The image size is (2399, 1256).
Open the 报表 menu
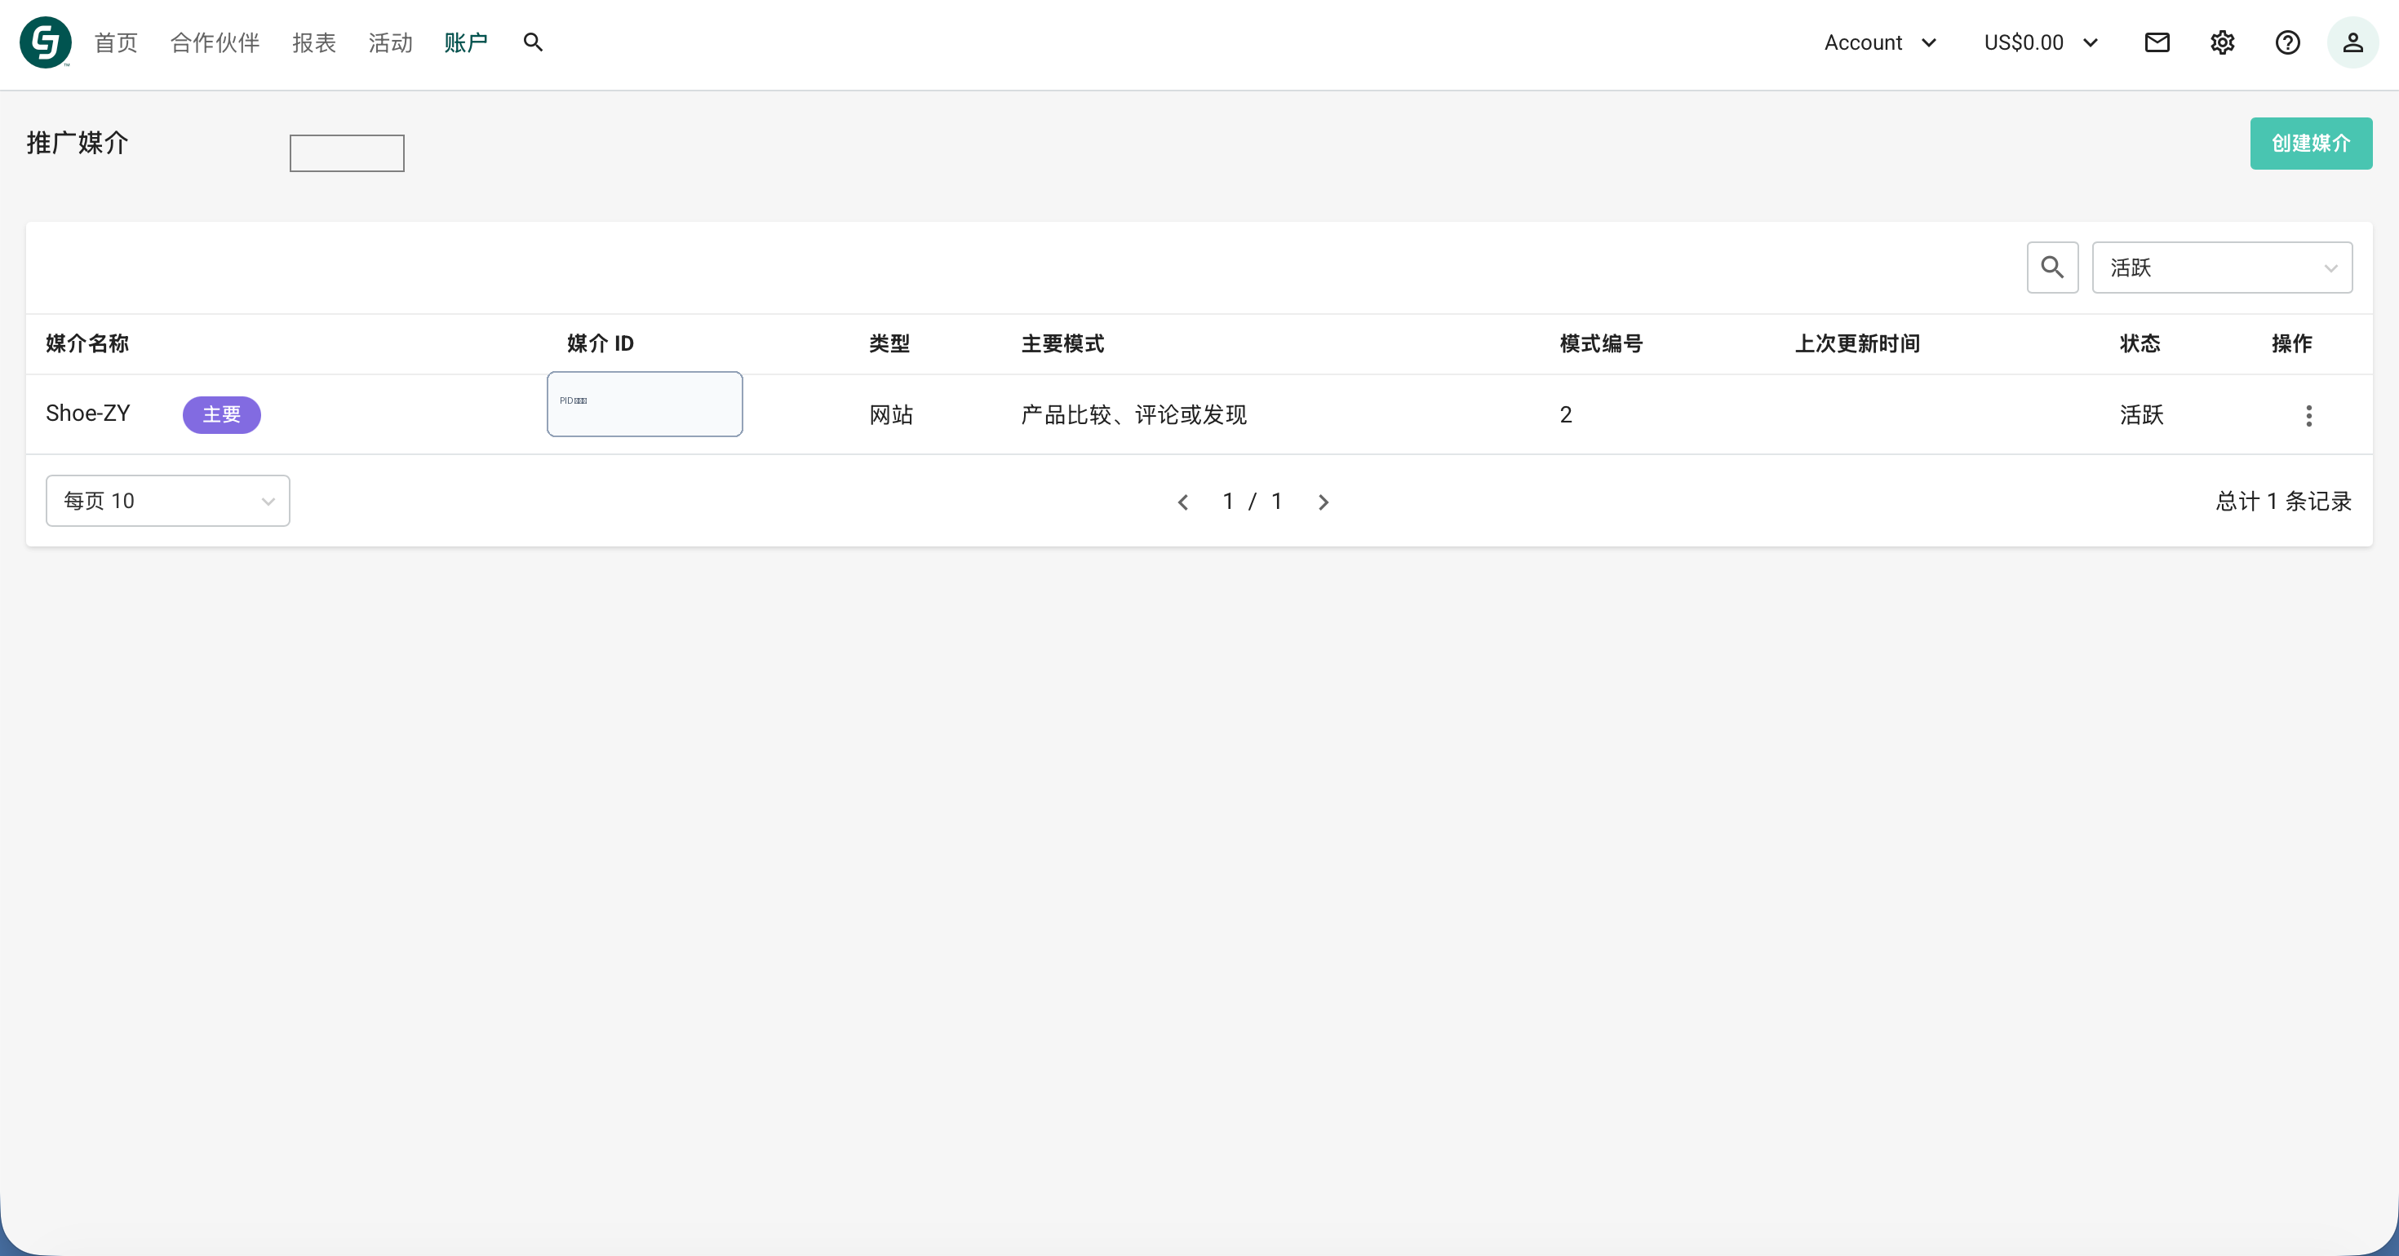pyautogui.click(x=314, y=43)
